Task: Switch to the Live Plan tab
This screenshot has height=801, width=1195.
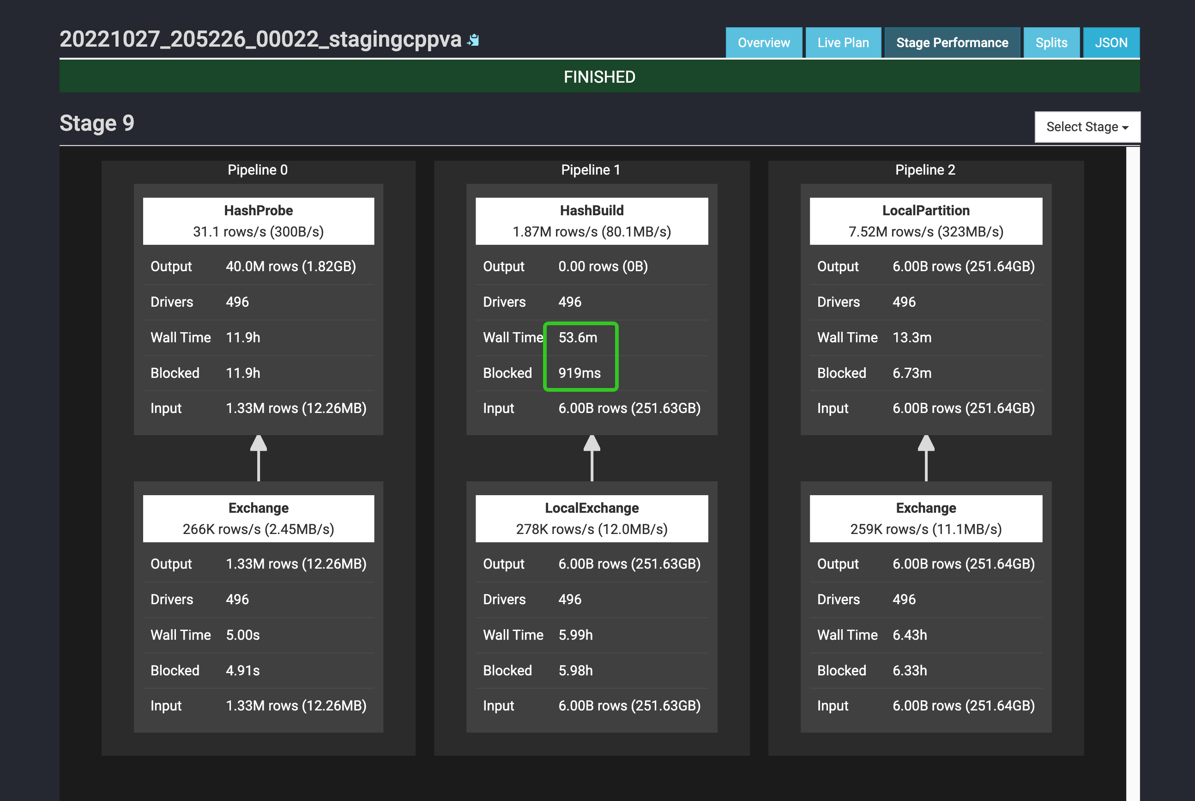Action: 843,42
